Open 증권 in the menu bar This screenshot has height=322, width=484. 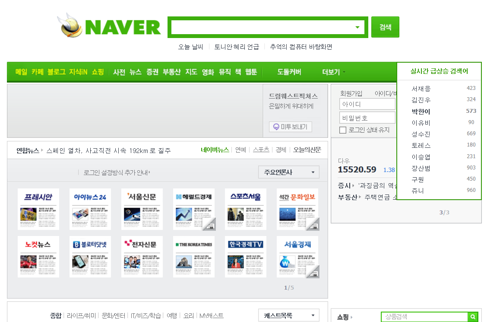[152, 72]
